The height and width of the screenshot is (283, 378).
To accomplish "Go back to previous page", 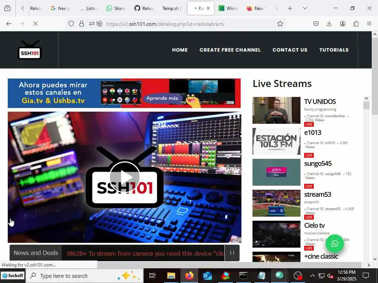I will pyautogui.click(x=9, y=24).
